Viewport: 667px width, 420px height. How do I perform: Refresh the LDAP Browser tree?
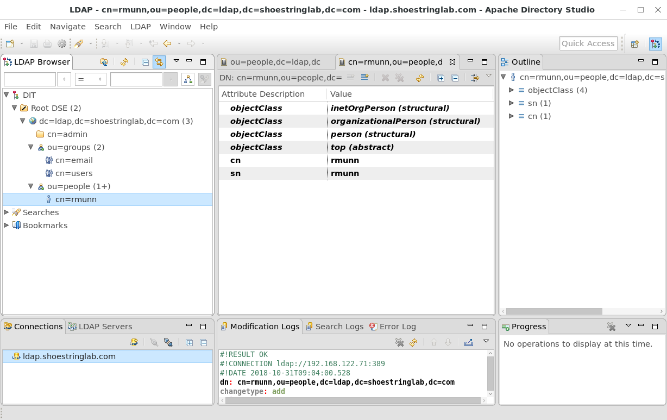pyautogui.click(x=124, y=62)
